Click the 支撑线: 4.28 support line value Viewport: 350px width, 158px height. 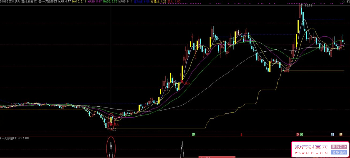pos(158,1)
